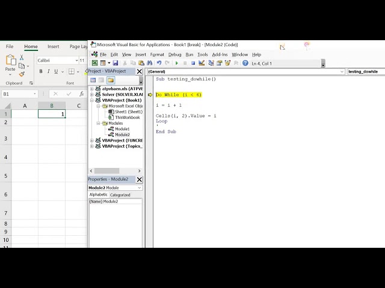Screen dimensions: 385x288
Task: Toggle Design Mode icon
Action: pos(202,63)
